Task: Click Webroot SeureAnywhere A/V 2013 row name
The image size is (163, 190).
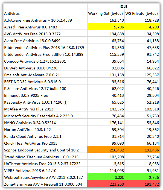Action: tap(43, 177)
